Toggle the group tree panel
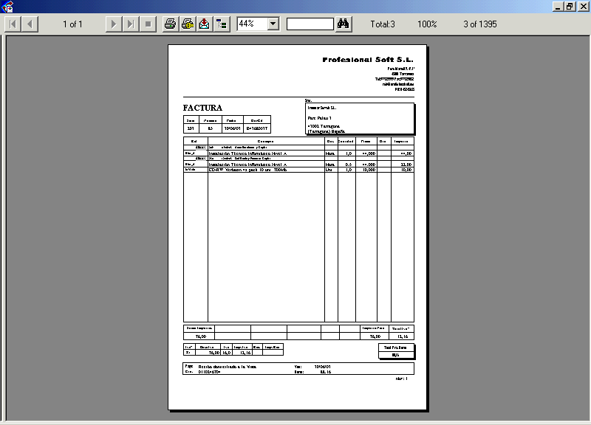Image resolution: width=591 pixels, height=425 pixels. [x=221, y=24]
